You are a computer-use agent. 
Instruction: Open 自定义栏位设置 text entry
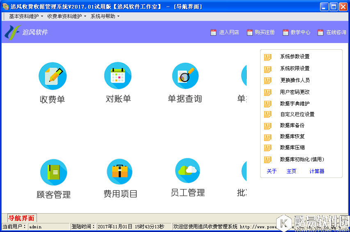(297, 114)
